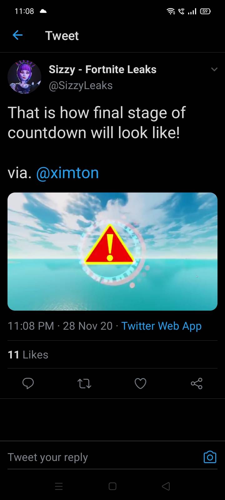Open the @ximton mention link

point(67,173)
